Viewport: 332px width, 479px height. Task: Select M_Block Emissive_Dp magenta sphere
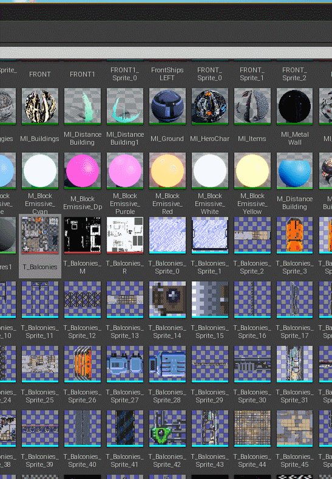pyautogui.click(x=82, y=171)
